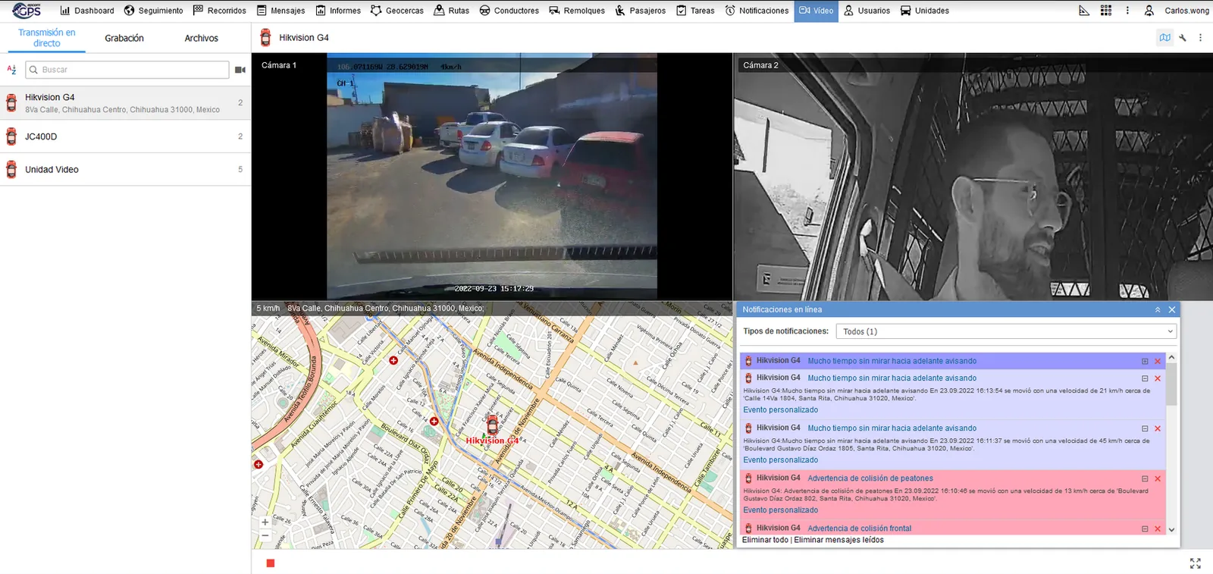Delete the first Hikvision G4 notification with the red X
The height and width of the screenshot is (574, 1213).
1158,361
